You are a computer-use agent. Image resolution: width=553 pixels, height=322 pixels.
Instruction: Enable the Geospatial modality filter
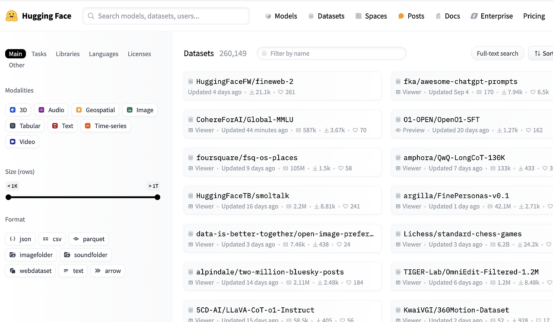pyautogui.click(x=95, y=110)
